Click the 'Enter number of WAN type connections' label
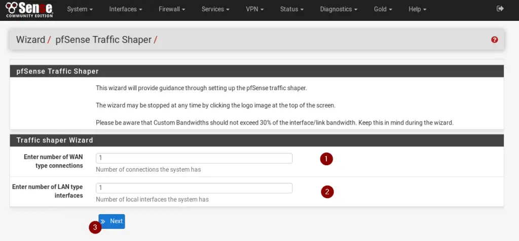519x241 pixels. click(x=53, y=162)
